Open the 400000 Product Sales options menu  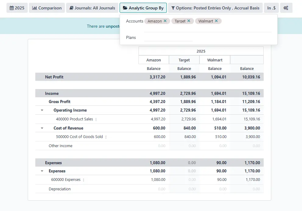(96, 119)
